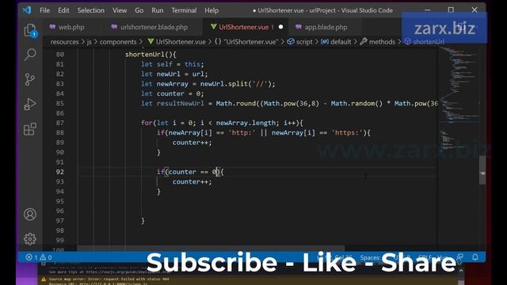Open the Search view icon
The height and width of the screenshot is (285, 507).
(x=30, y=55)
